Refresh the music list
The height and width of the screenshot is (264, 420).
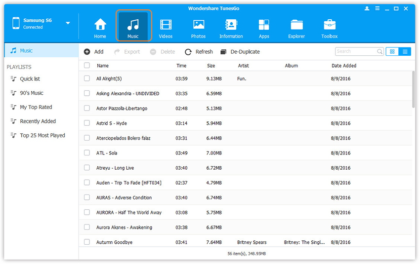coord(199,52)
